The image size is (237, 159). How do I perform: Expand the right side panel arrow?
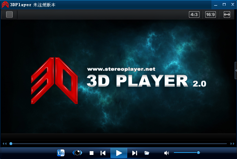[x=236, y=71]
